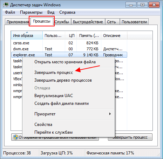The width and height of the screenshot is (163, 159).
Task: Switch to the Приложения tab
Action: [x=18, y=22]
